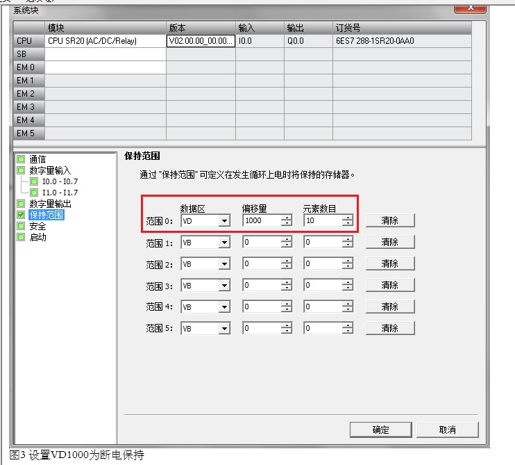515x465 pixels.
Task: Click the 模块 column header
Action: tap(105, 28)
